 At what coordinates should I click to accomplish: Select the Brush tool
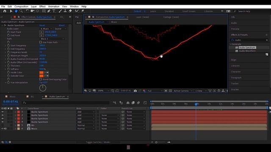[x=60, y=11]
